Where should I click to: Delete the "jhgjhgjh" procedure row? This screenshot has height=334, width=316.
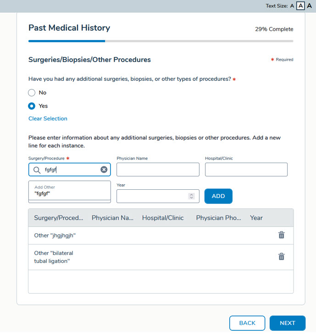click(x=281, y=235)
